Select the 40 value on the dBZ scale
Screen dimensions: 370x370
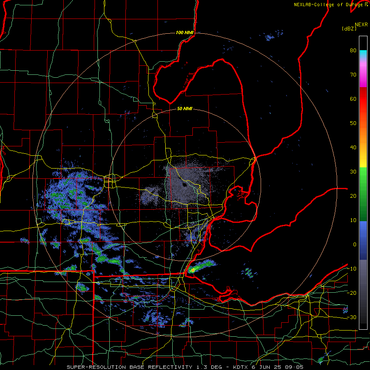(x=353, y=148)
